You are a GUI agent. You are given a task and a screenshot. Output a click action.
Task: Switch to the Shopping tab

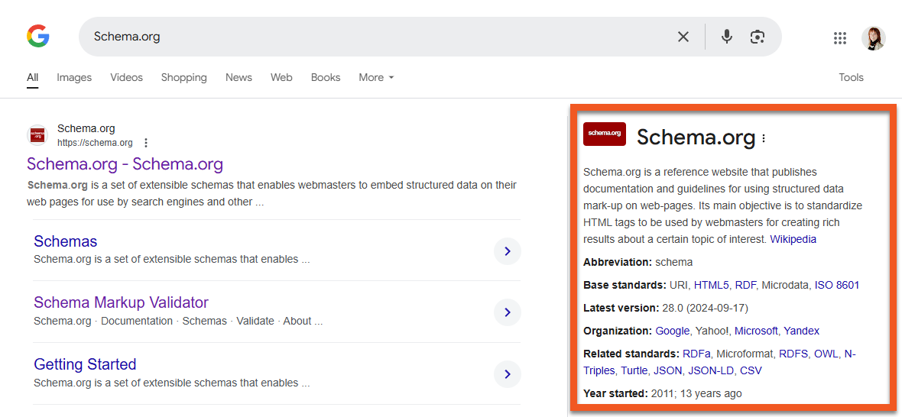pos(184,77)
